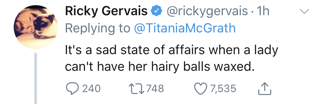322x104 pixels.
Task: Retweet using the retweet arrows icon
Action: (x=137, y=89)
